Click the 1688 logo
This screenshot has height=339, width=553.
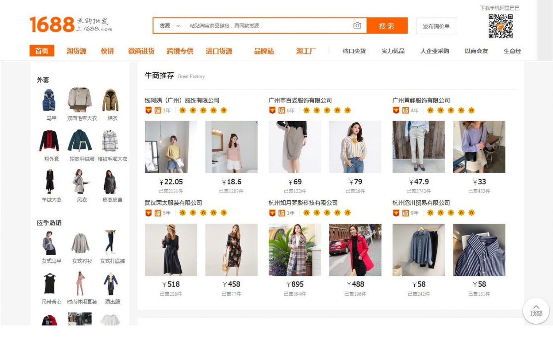(71, 24)
